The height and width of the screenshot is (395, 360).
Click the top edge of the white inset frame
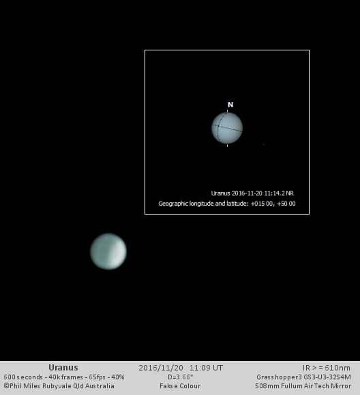tap(227, 50)
